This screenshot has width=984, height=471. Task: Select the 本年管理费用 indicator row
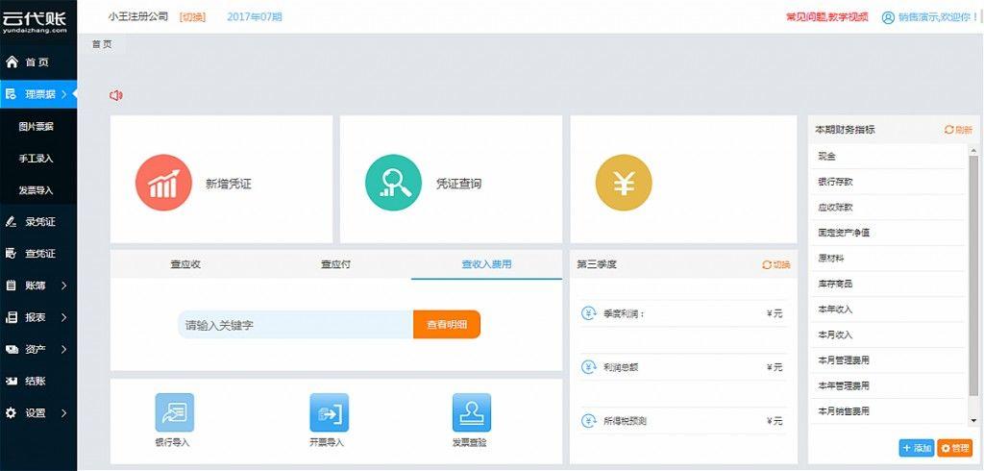tap(889, 385)
